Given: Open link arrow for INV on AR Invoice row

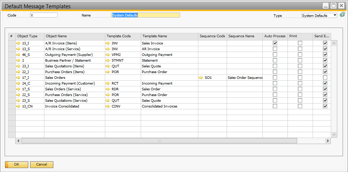Looking at the screenshot, I should point(108,49).
